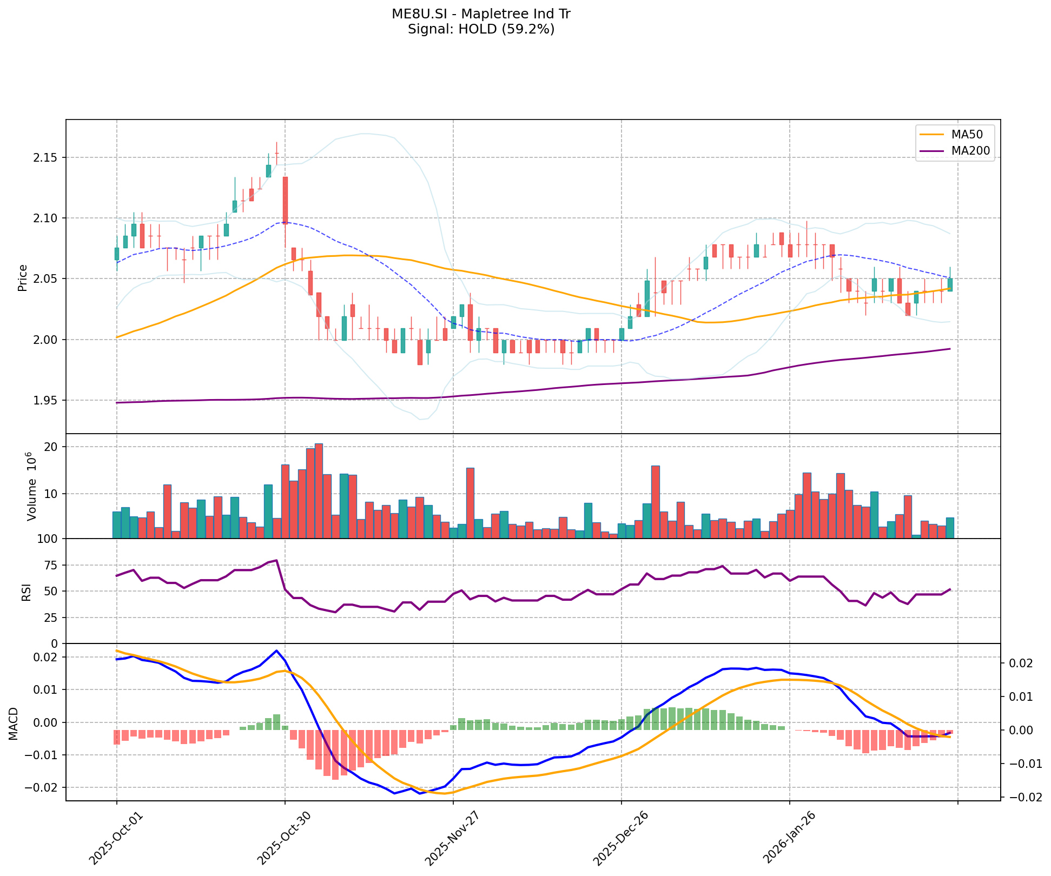Click the RSI 75 tick label

[x=50, y=565]
